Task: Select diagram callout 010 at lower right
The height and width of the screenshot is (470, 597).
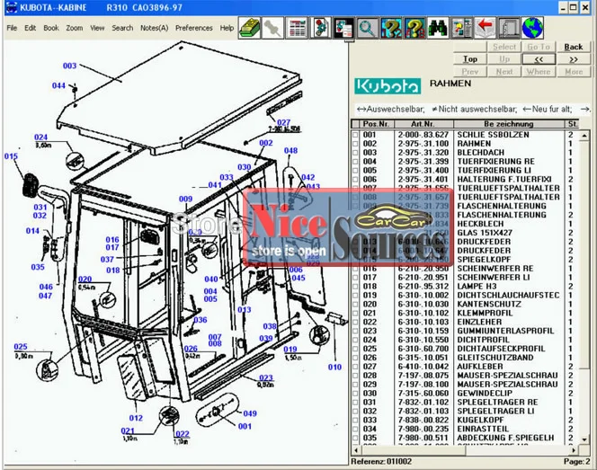Action: (x=334, y=368)
